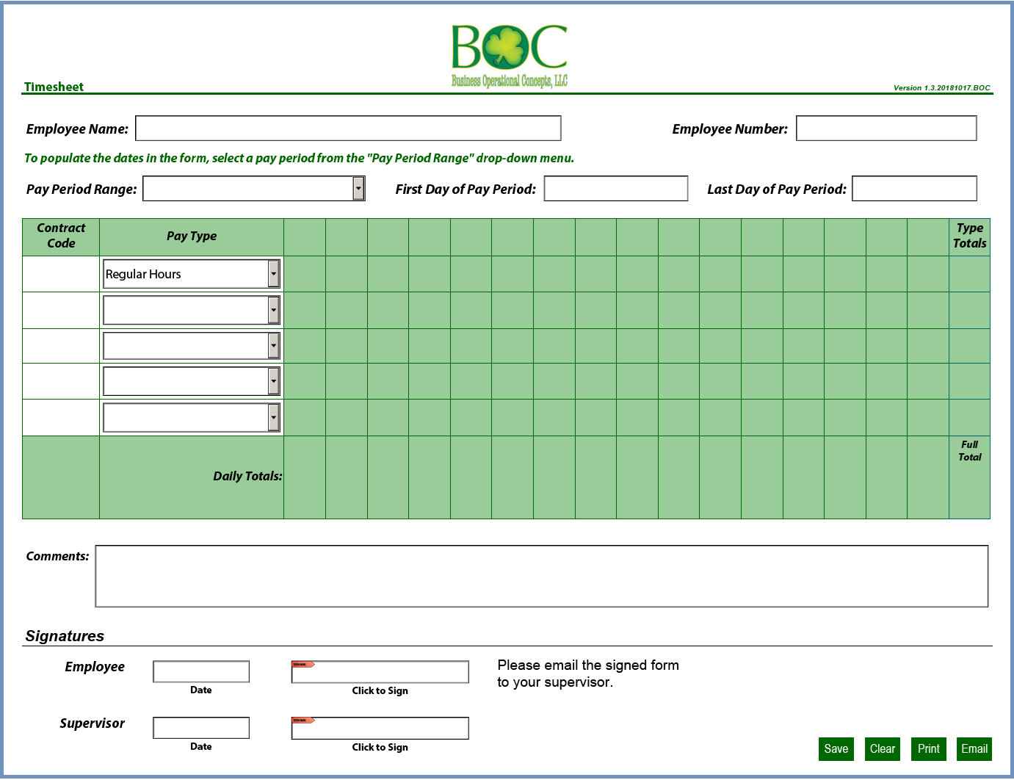Open the third row Pay Type dropdown
The width and height of the screenshot is (1014, 780).
click(273, 345)
